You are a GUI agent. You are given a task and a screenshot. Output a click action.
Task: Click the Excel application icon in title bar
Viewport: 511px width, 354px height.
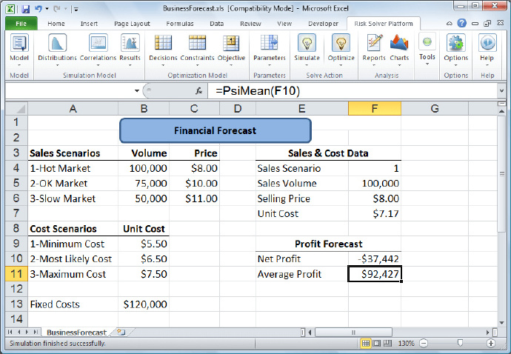(11, 9)
